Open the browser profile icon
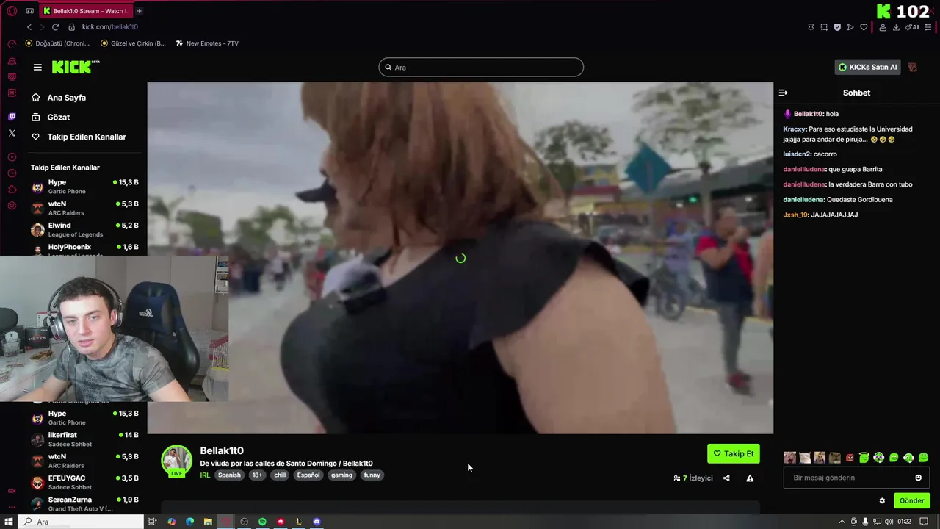Image resolution: width=940 pixels, height=529 pixels. 883,27
